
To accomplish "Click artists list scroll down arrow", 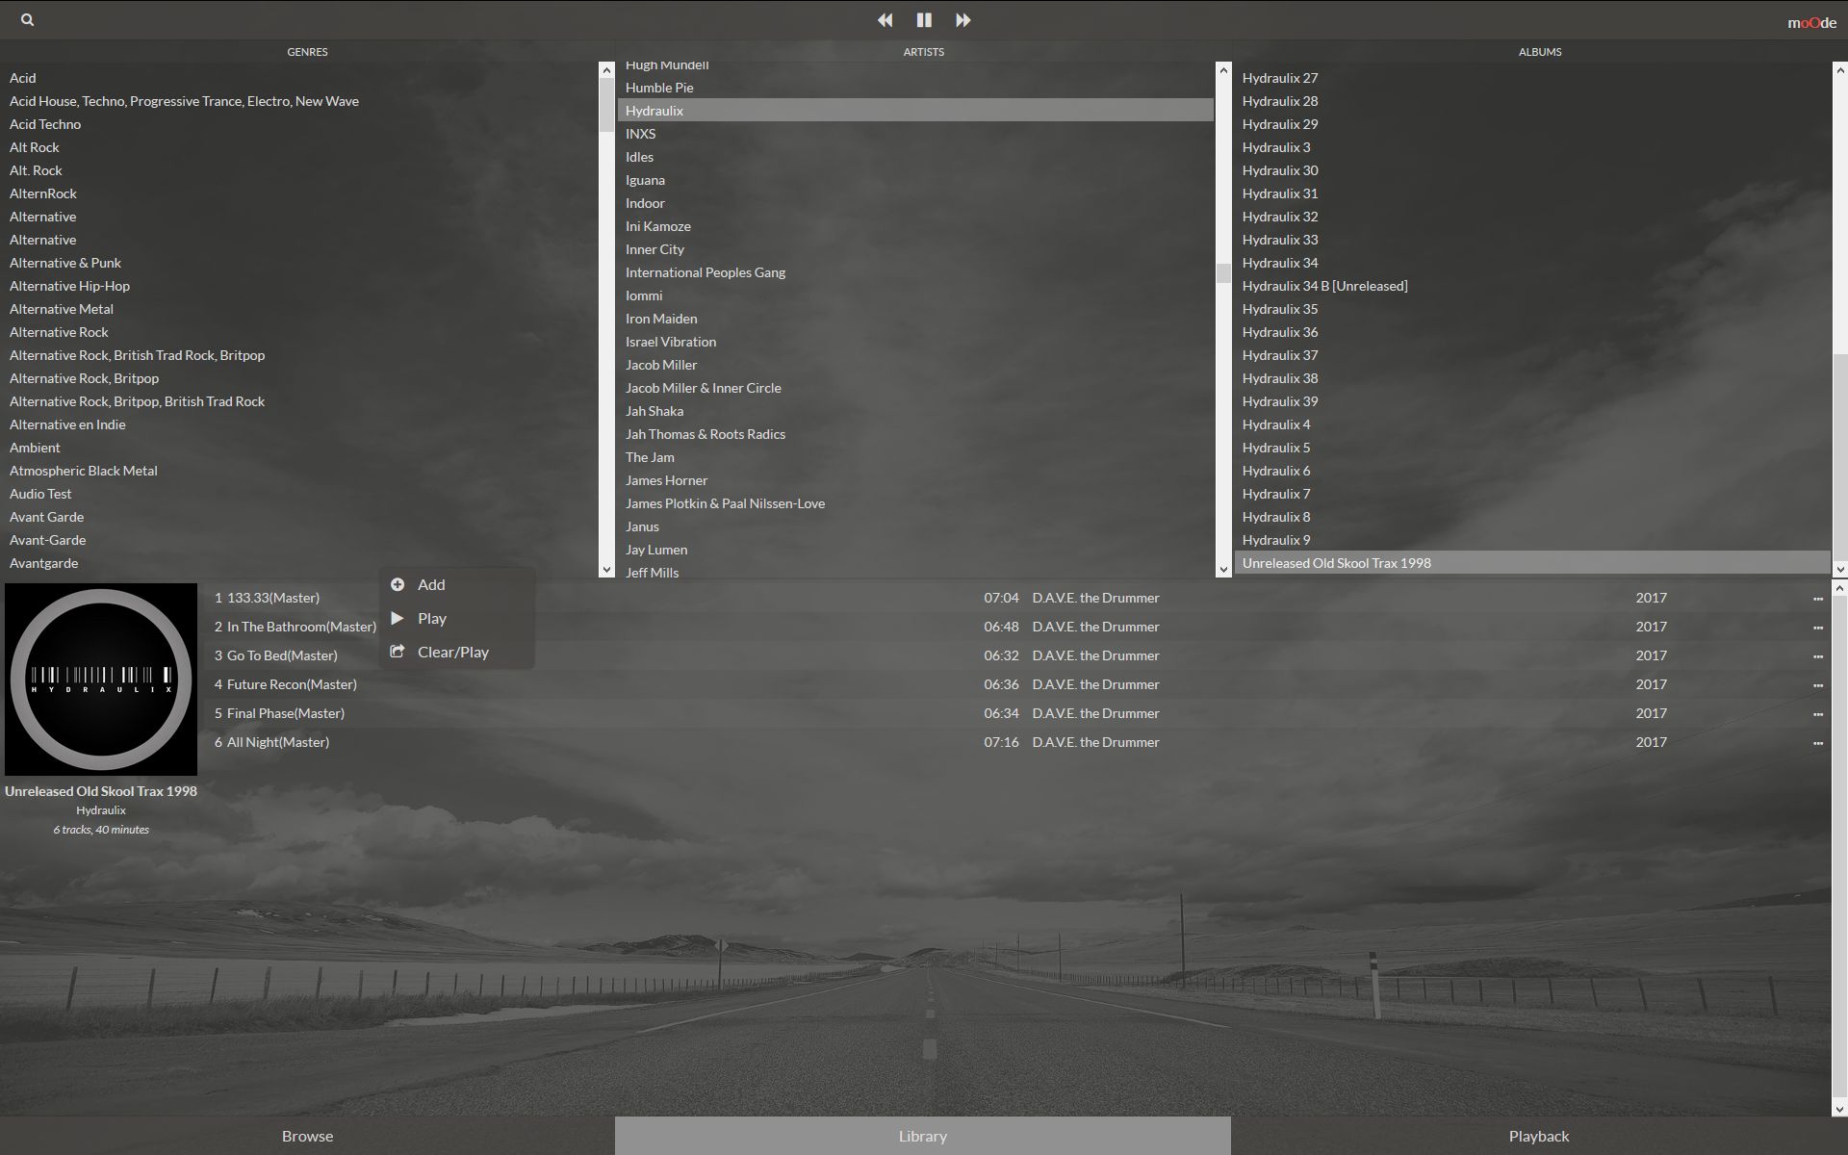I will pos(1223,570).
